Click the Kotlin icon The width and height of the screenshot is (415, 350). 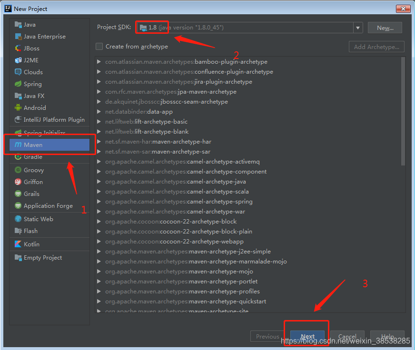coord(18,244)
